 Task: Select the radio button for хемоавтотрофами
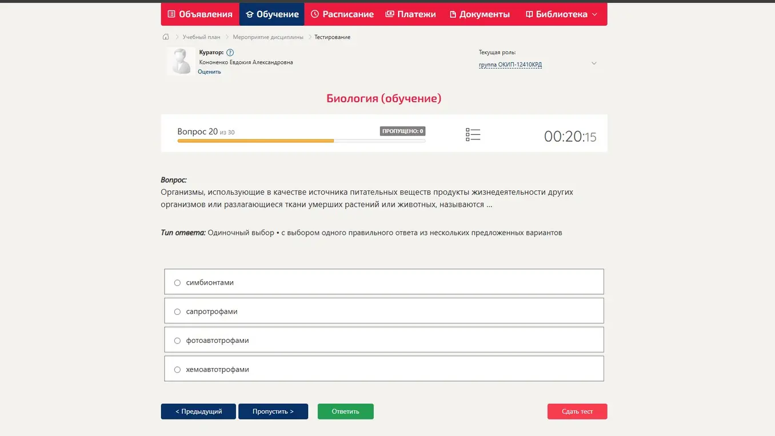pyautogui.click(x=177, y=370)
